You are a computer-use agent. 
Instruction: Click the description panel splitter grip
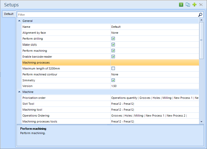click(x=110, y=125)
